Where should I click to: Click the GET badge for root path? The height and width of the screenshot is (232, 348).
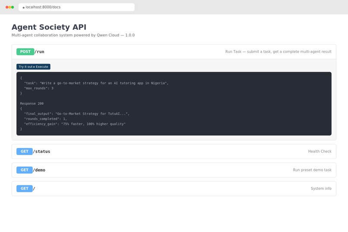click(x=25, y=188)
